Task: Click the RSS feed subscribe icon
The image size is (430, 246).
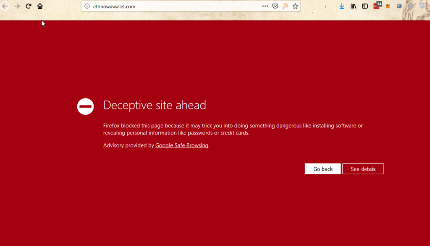Action: point(286,6)
